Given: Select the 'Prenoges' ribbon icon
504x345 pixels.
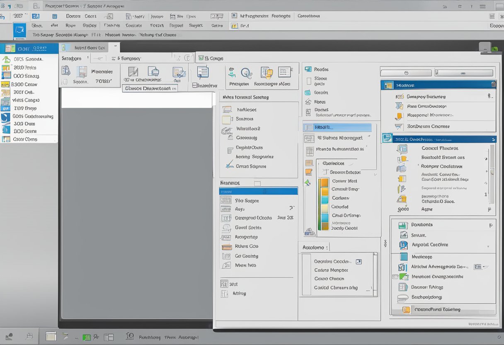Looking at the screenshot, I should click(232, 73).
